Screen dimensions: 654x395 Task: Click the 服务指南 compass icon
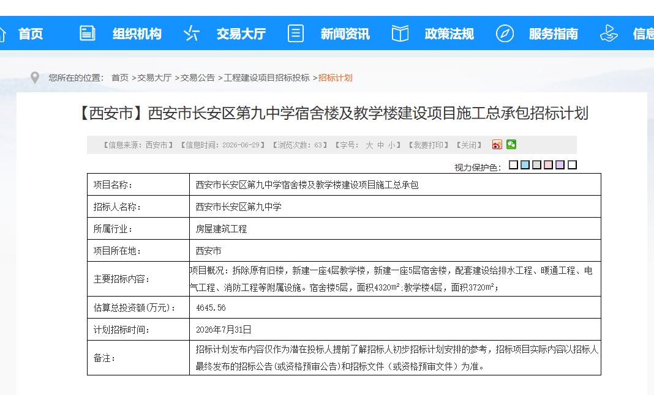(505, 34)
